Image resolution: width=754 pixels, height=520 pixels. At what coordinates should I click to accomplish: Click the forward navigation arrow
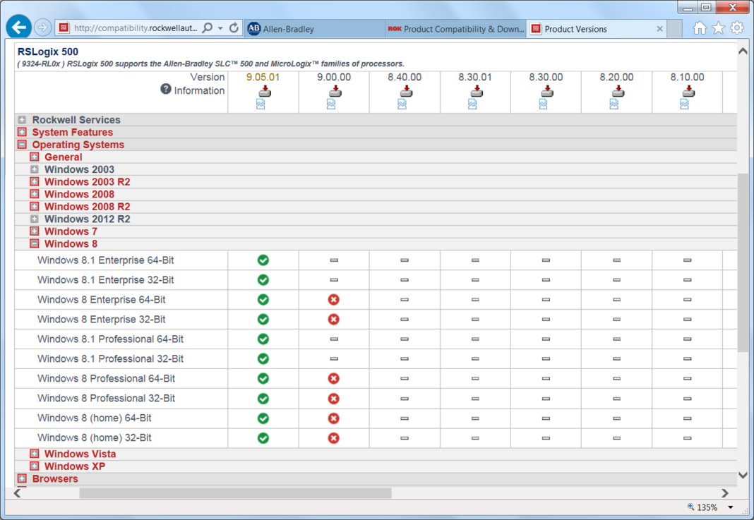tap(42, 27)
